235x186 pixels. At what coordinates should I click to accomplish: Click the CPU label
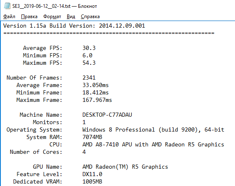tap(56, 144)
